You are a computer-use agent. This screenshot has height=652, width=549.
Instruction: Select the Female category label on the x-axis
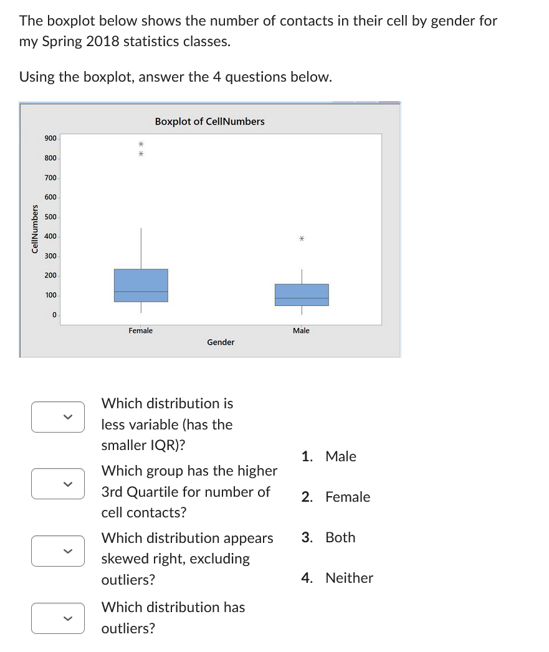[140, 330]
